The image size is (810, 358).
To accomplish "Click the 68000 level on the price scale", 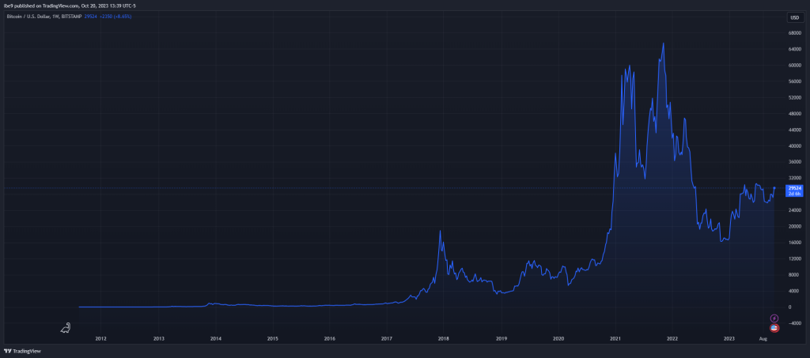I will click(x=794, y=33).
